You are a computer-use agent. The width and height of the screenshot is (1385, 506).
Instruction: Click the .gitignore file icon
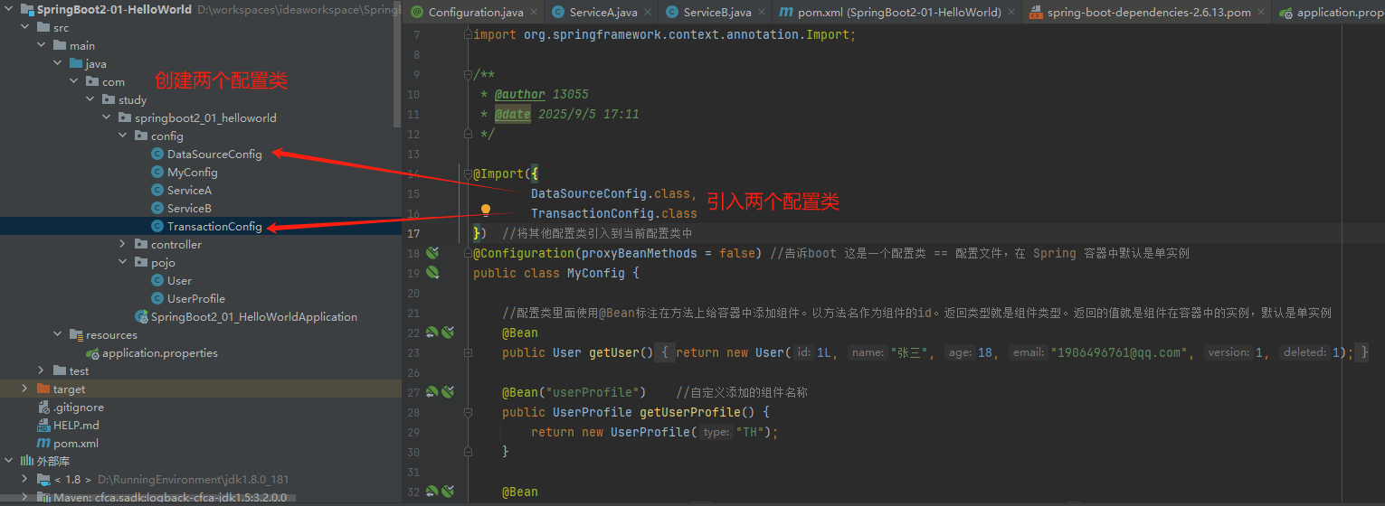pyautogui.click(x=43, y=407)
